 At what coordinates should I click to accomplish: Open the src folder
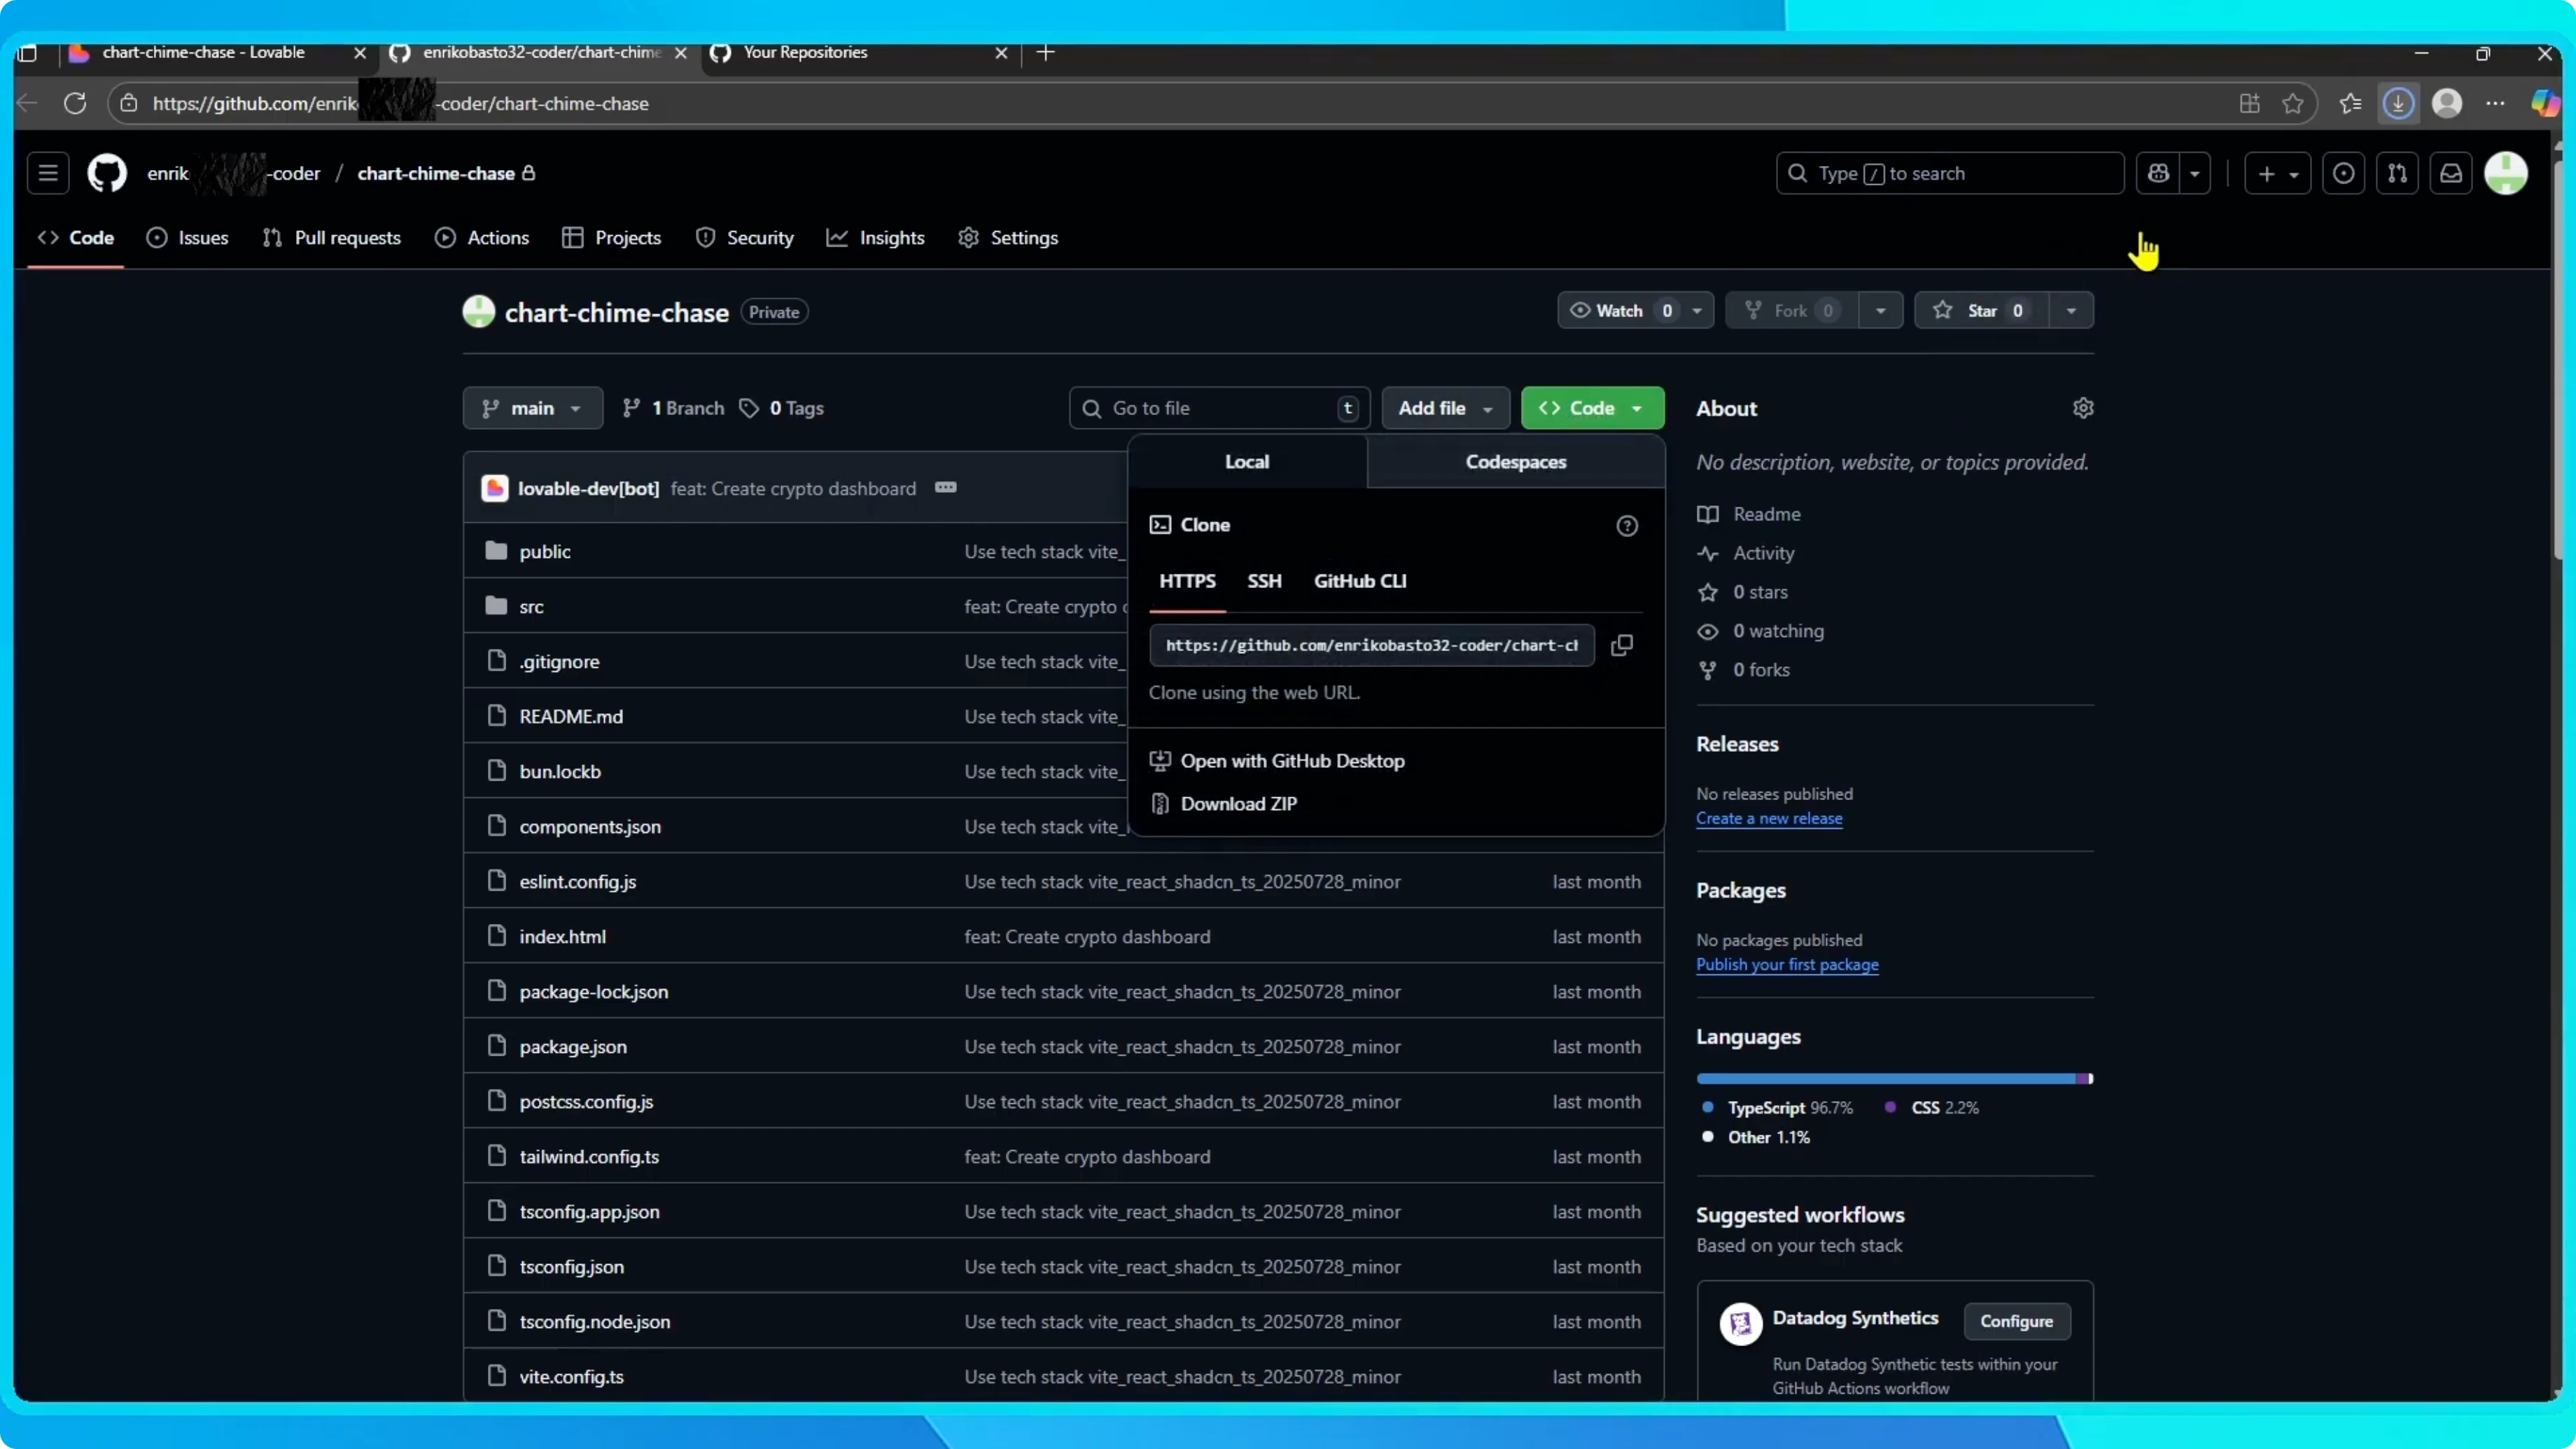click(531, 606)
